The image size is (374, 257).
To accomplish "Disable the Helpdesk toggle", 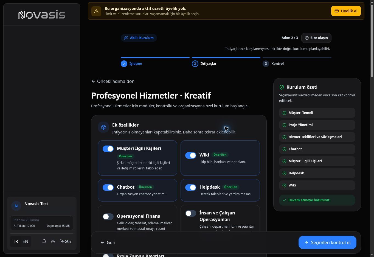I will click(191, 188).
